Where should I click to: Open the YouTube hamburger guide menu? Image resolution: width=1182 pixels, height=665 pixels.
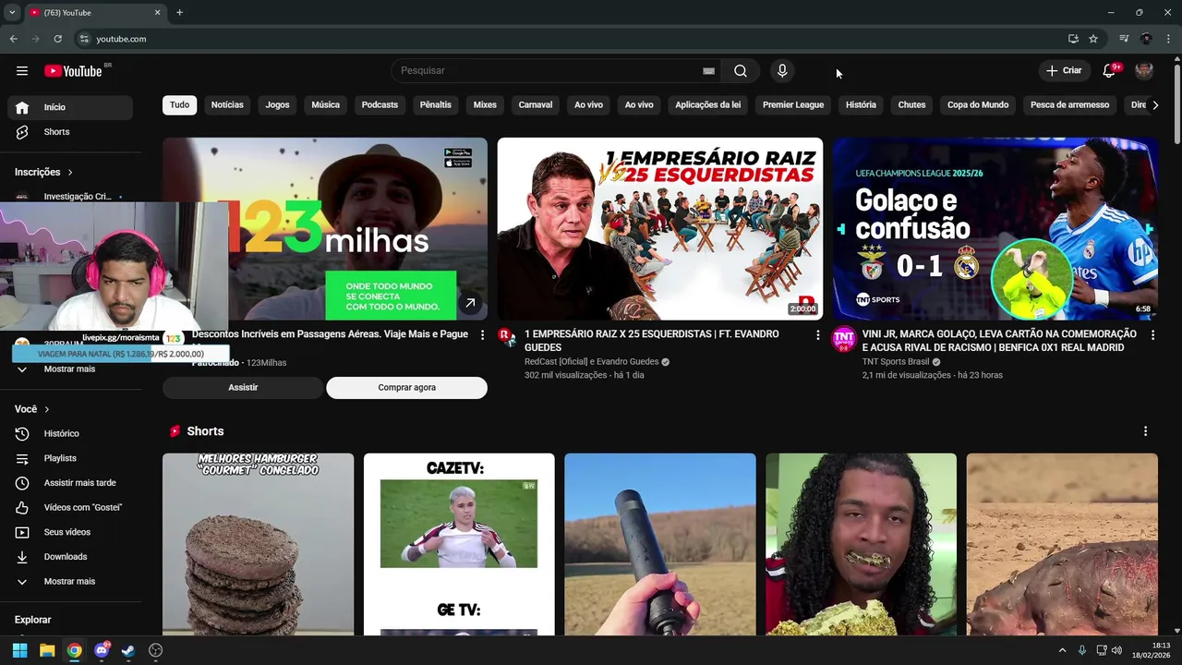(22, 71)
